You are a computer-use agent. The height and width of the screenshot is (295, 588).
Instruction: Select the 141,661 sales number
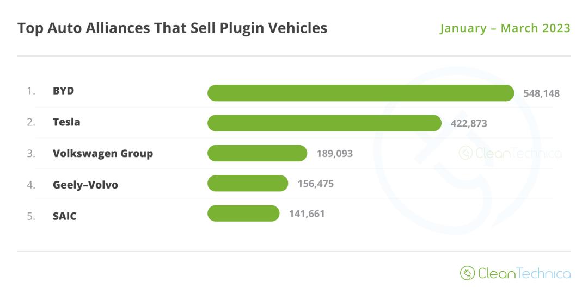[307, 214]
